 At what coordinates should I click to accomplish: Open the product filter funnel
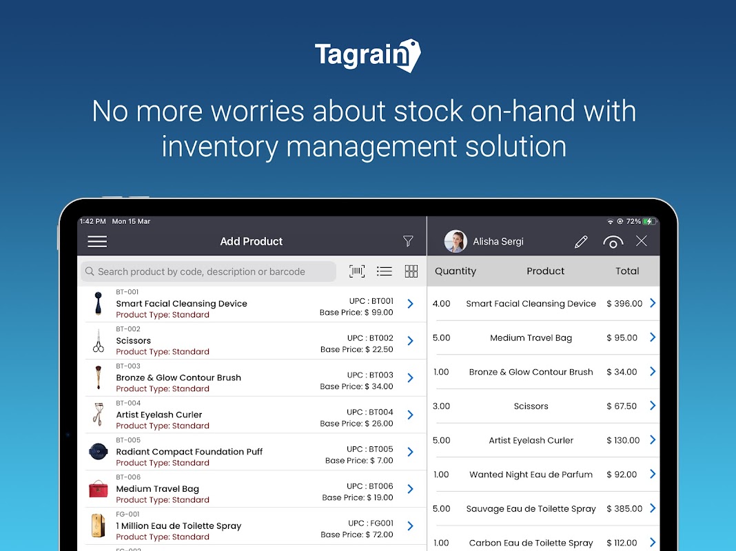(408, 241)
